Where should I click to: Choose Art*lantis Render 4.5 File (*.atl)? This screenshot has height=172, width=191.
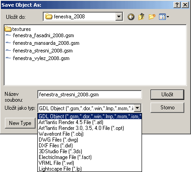89,122
